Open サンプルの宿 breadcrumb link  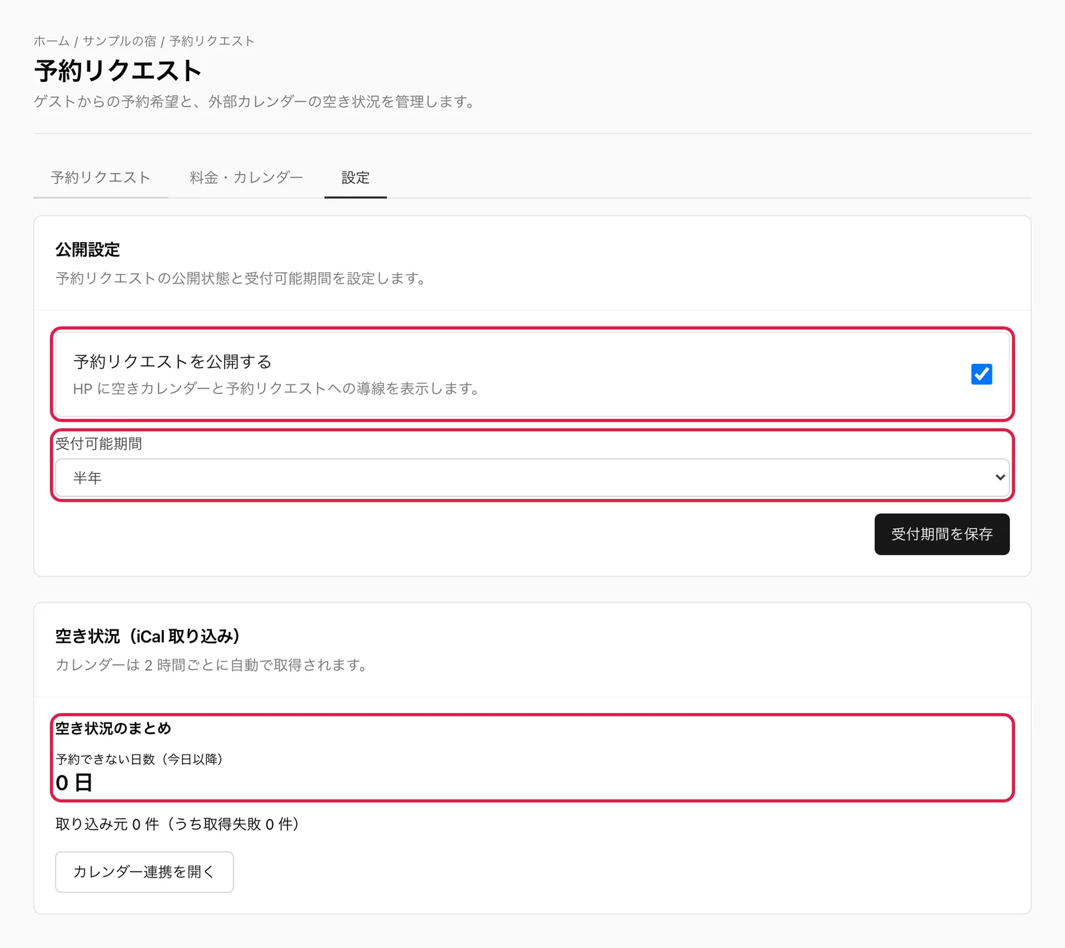point(119,41)
